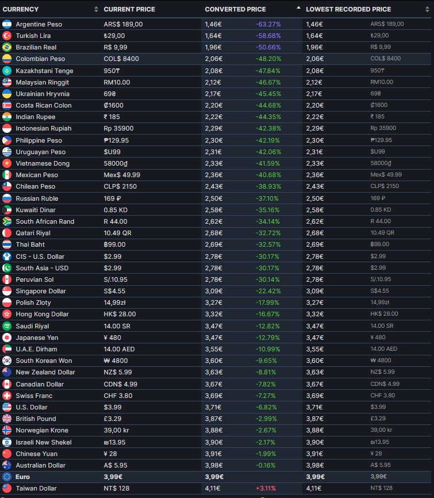Click the Indian Rupee flag icon

tap(7, 117)
